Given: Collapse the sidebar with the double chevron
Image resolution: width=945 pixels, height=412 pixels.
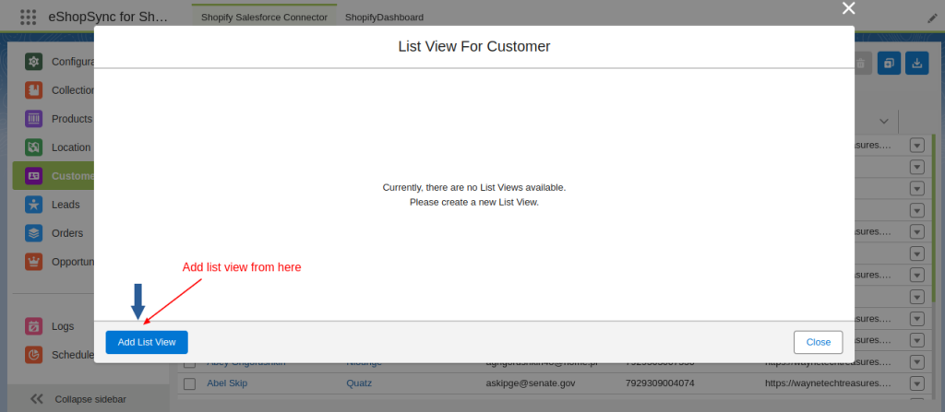Looking at the screenshot, I should [37, 399].
